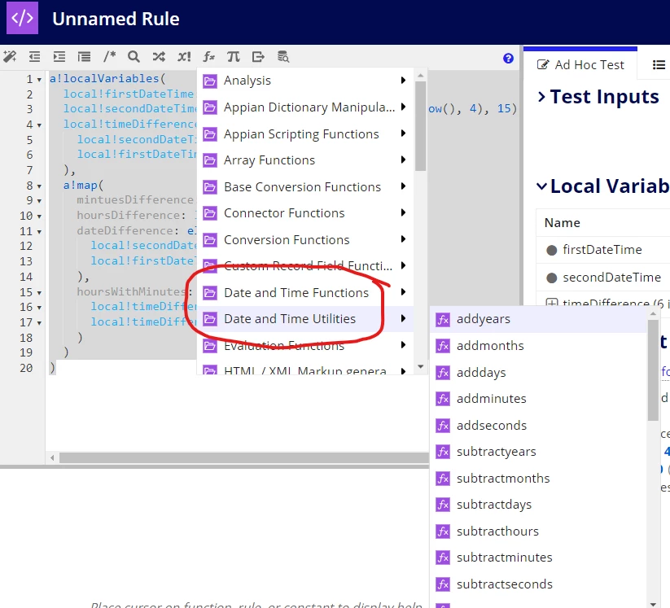Viewport: 670px width, 608px height.
Task: Select the subtractmonths function
Action: tap(538, 478)
